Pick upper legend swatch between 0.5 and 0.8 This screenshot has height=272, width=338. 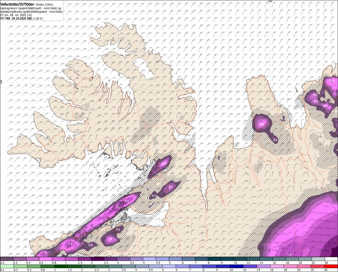pyautogui.click(x=45, y=259)
